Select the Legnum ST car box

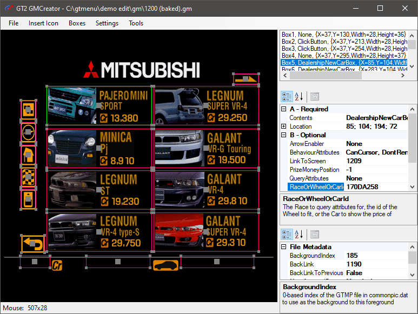99,190
